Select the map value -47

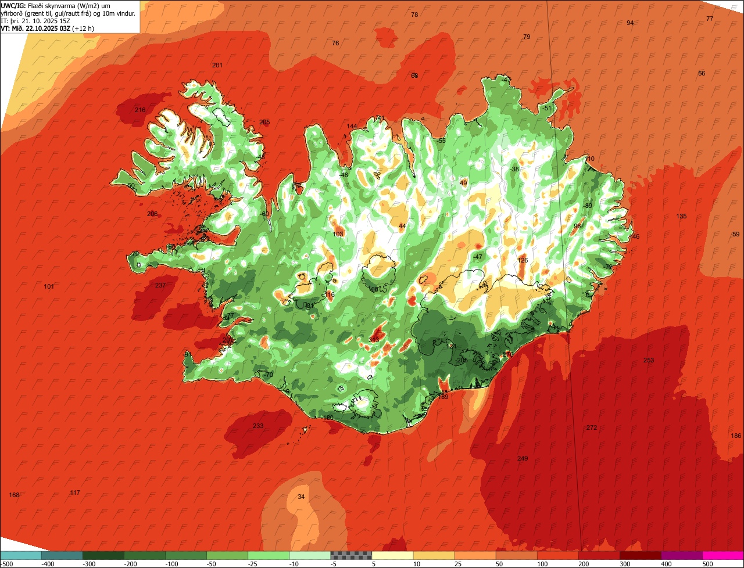click(478, 257)
